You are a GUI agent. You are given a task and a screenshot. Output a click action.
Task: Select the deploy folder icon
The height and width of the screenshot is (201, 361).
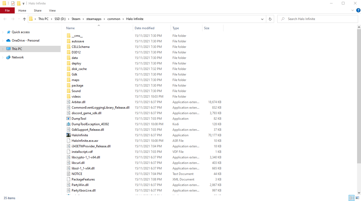69,63
